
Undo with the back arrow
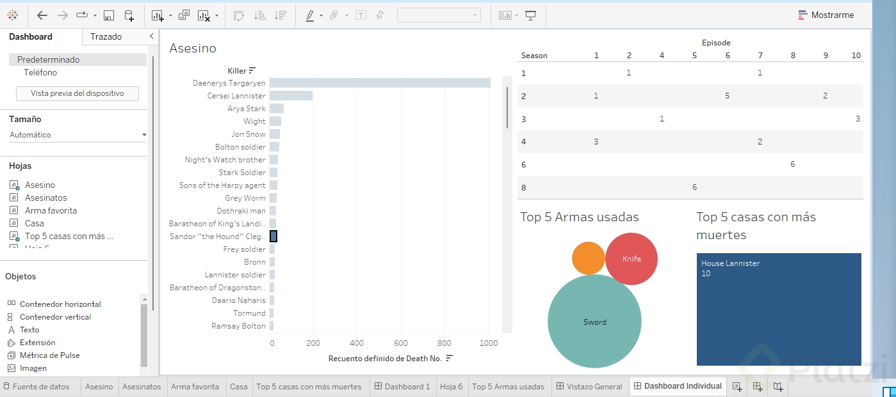[x=42, y=15]
